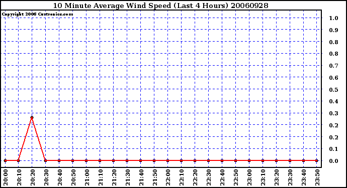
Task: Click the x-axis time label 23:40
Action: pyautogui.click(x=304, y=177)
